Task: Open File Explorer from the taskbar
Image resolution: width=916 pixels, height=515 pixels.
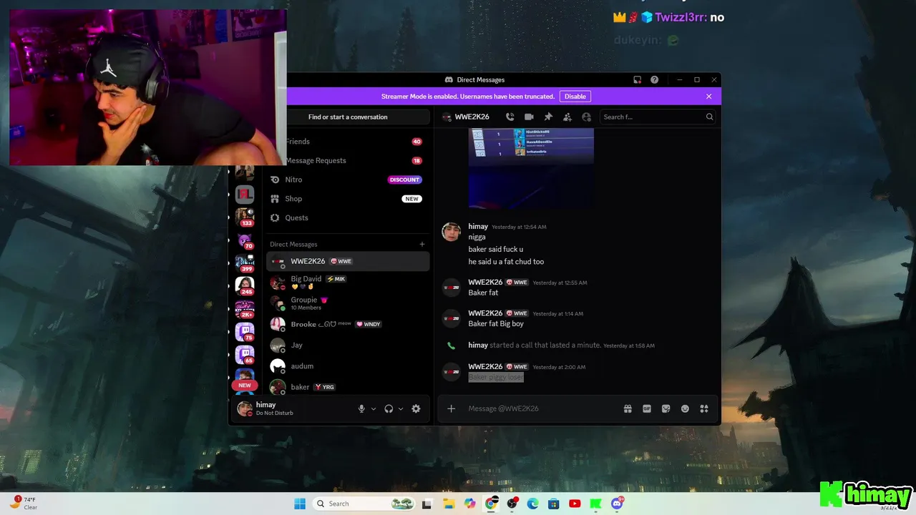Action: (x=448, y=504)
